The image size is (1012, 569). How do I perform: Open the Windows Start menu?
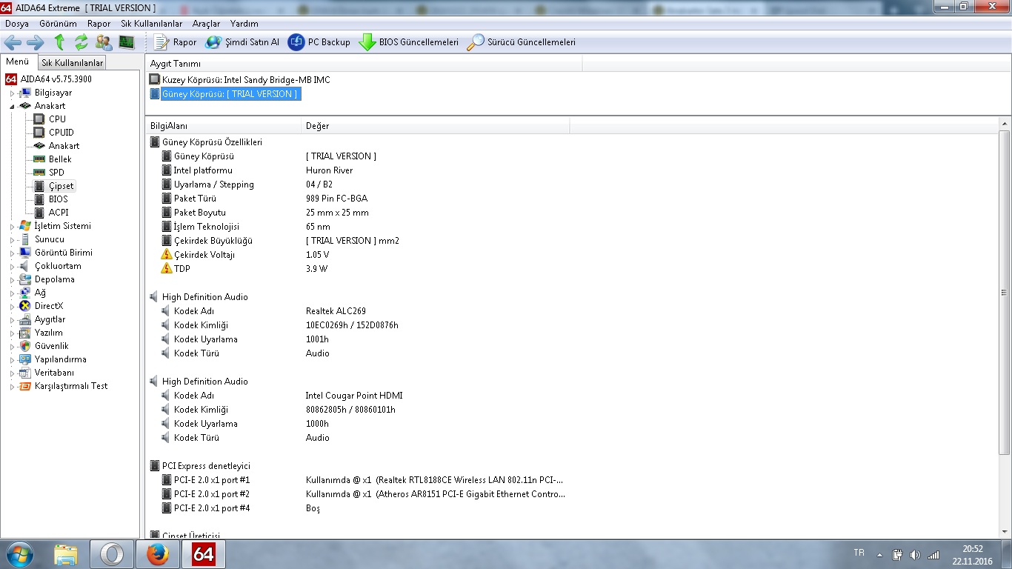[x=19, y=554]
